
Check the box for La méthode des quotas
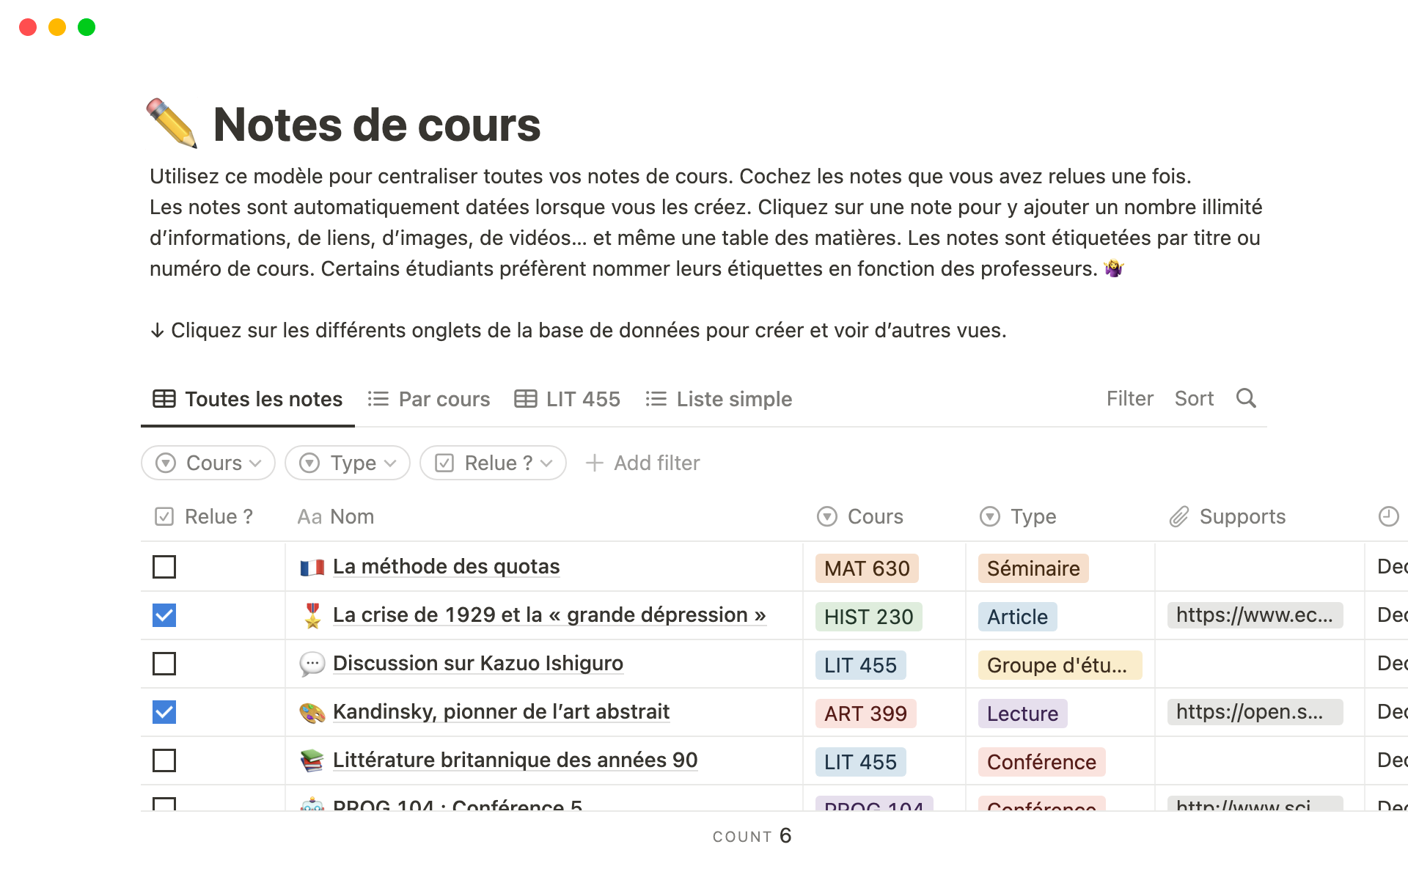(164, 567)
